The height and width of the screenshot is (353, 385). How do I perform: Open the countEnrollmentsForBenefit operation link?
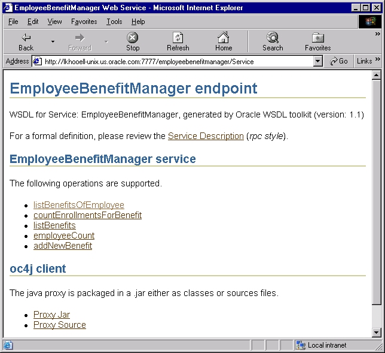pyautogui.click(x=87, y=215)
